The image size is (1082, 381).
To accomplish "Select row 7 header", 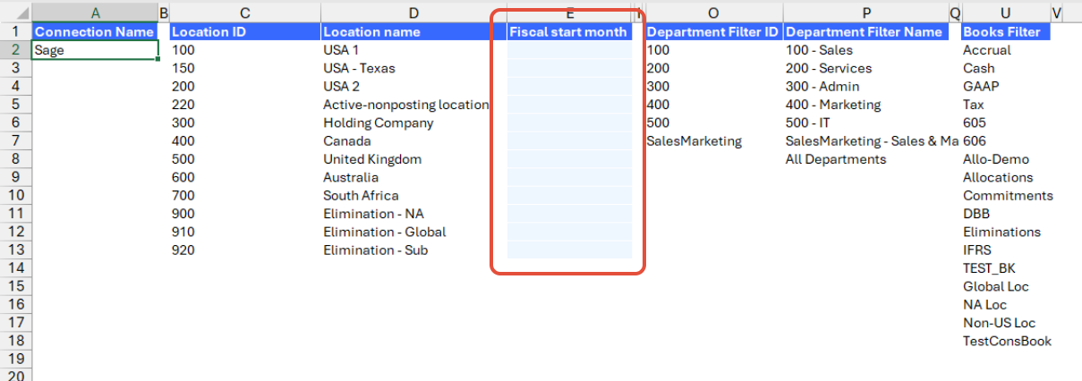I will pos(15,140).
